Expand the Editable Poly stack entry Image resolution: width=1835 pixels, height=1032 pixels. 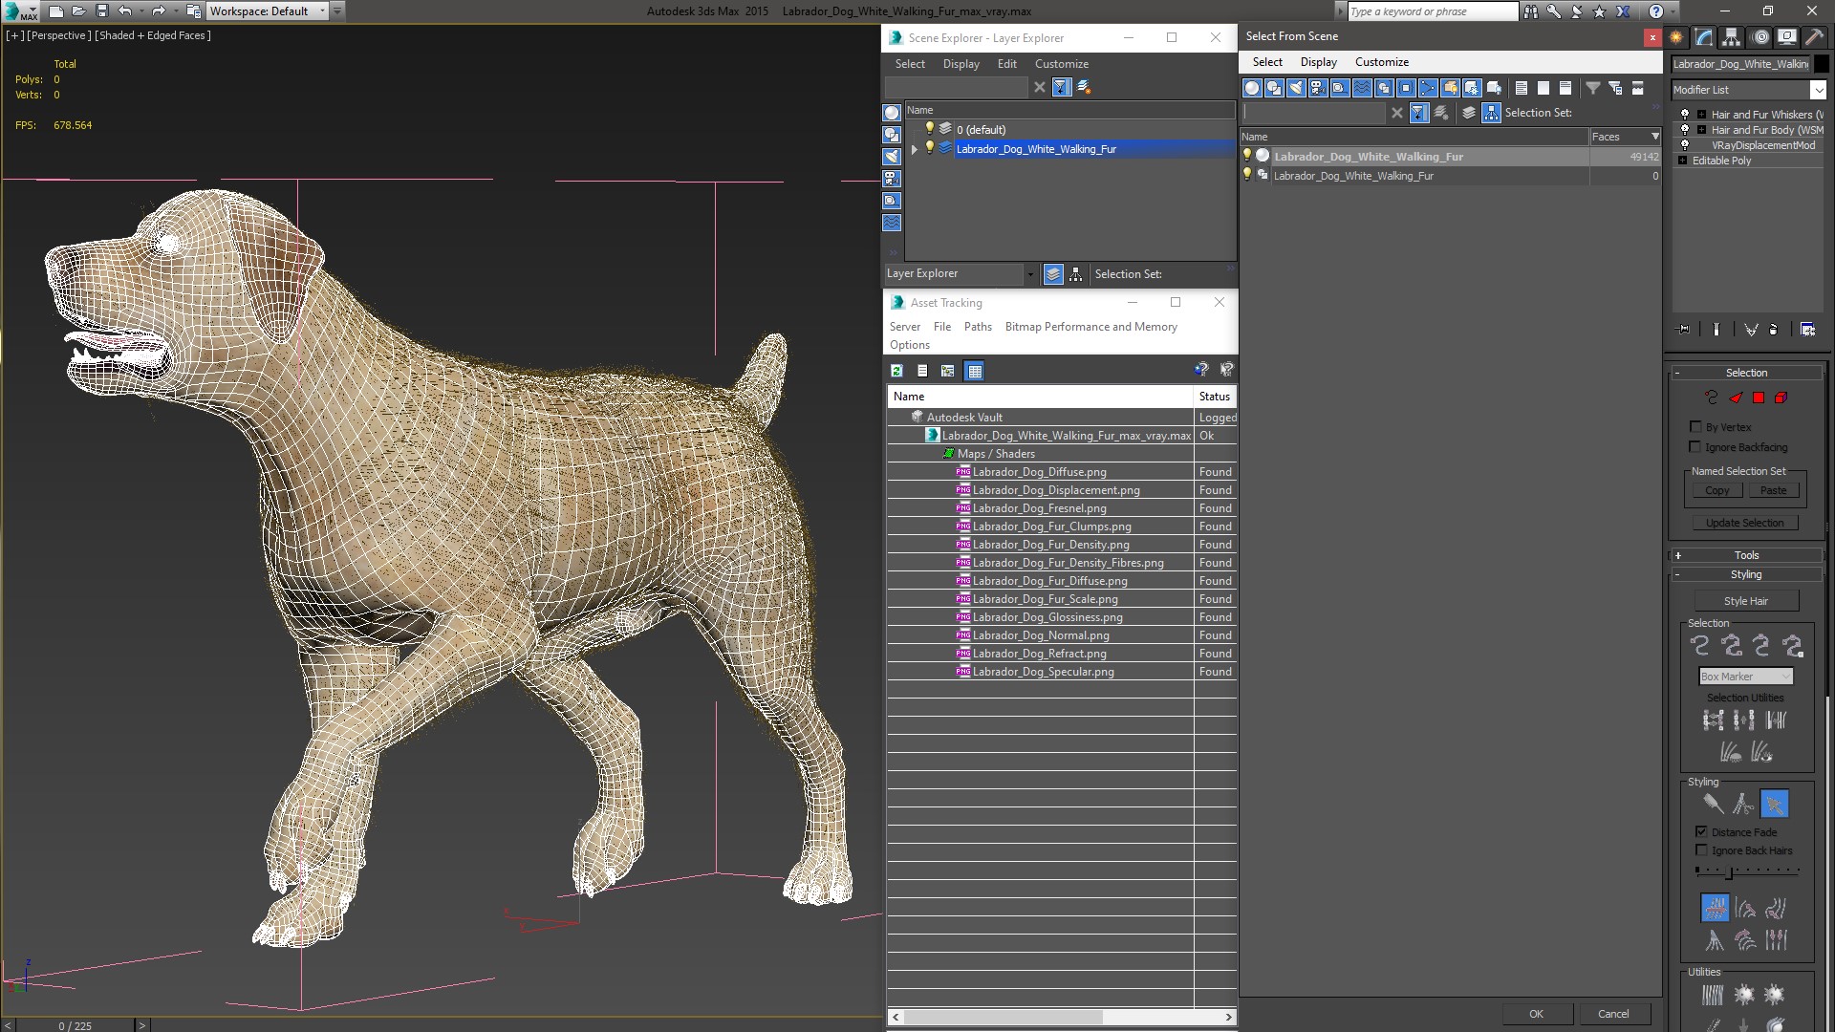[1683, 161]
